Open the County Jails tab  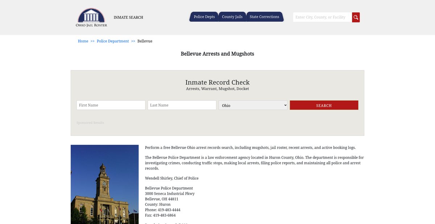tap(232, 17)
